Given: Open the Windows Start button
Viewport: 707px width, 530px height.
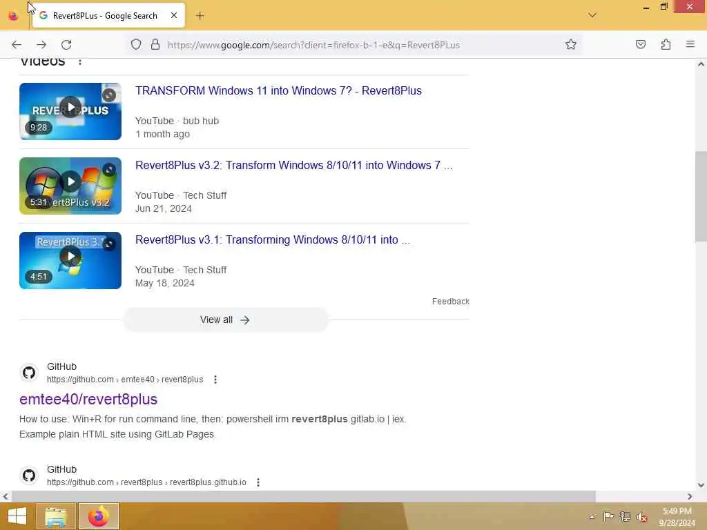Looking at the screenshot, I should (x=17, y=516).
